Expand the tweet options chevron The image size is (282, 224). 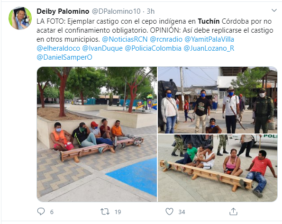click(x=274, y=10)
